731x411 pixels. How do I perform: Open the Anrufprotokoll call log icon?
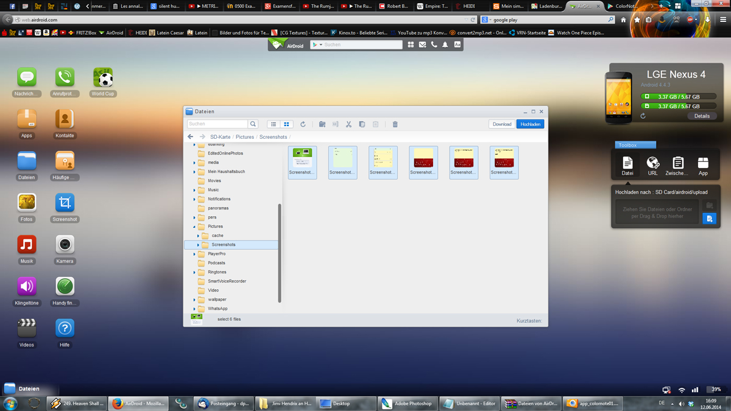65,77
